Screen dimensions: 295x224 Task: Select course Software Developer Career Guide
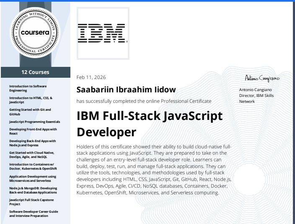pyautogui.click(x=34, y=214)
